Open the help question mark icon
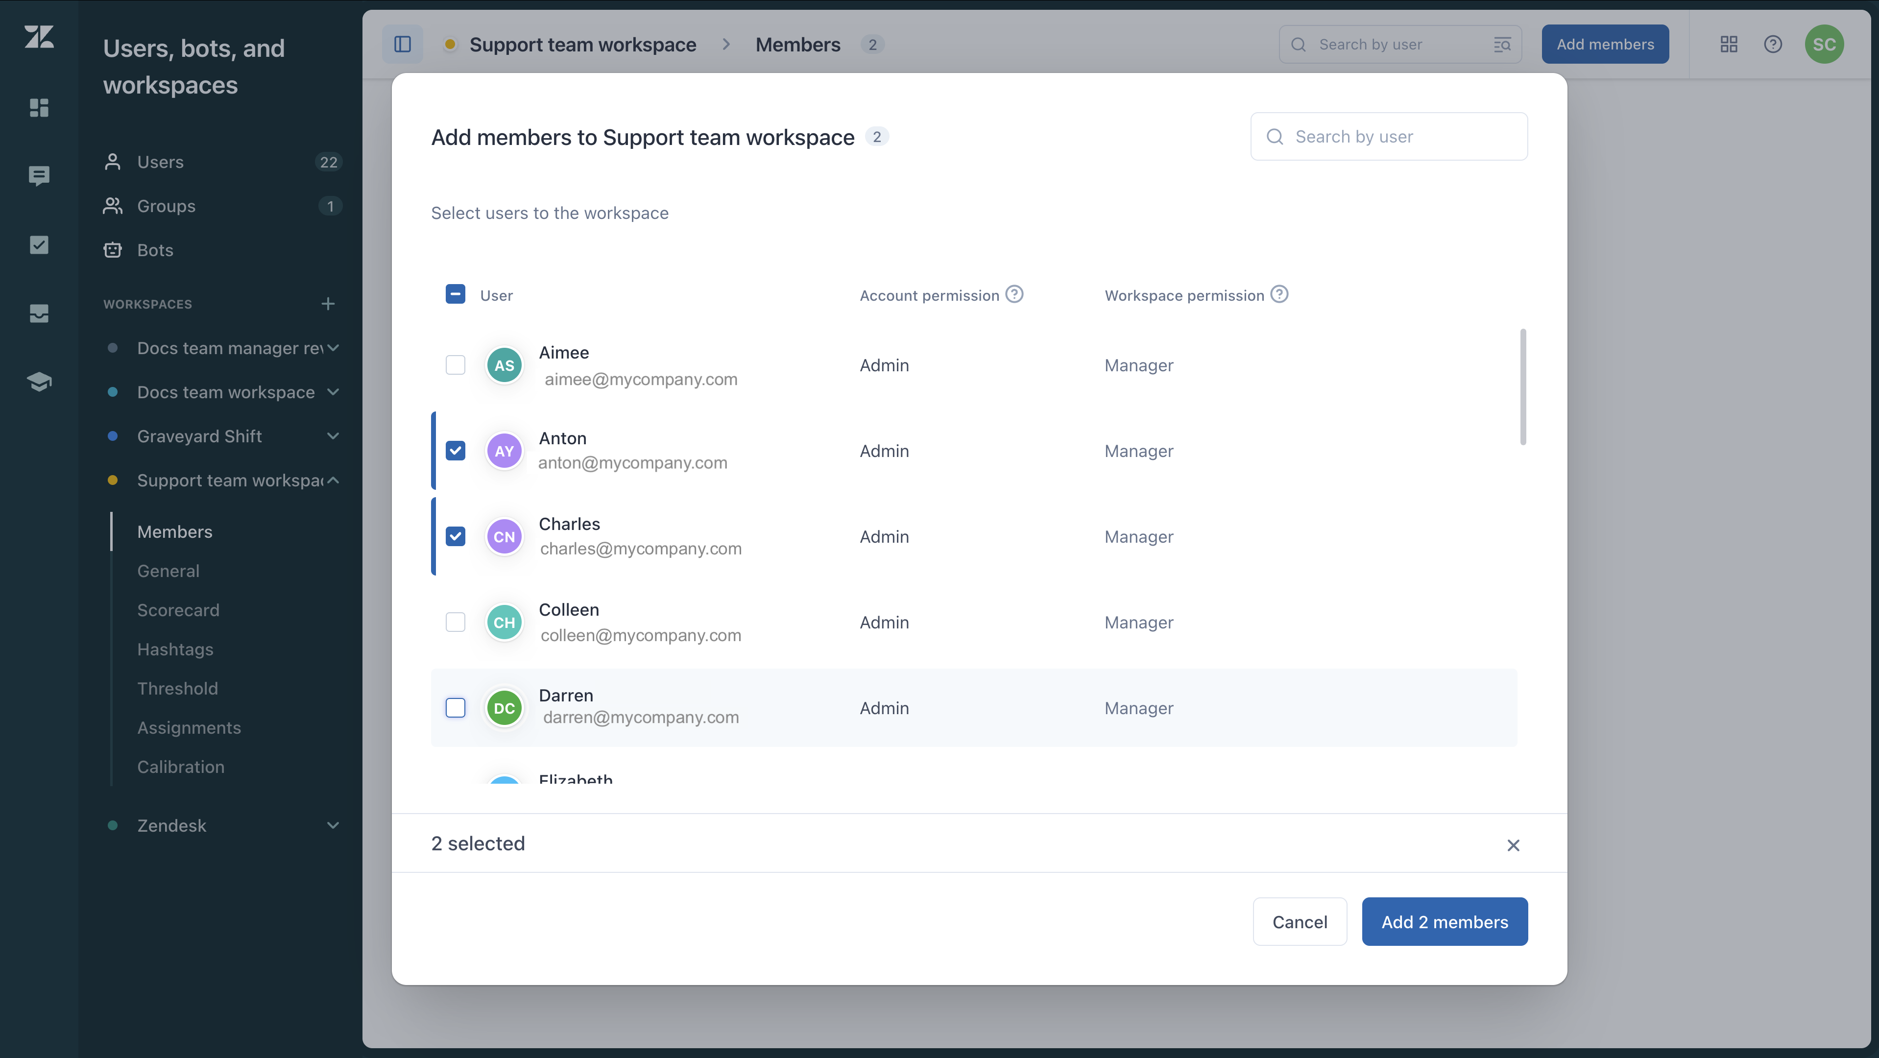The width and height of the screenshot is (1879, 1058). point(1773,45)
